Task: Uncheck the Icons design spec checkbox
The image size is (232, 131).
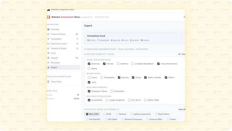Action: tap(89, 82)
